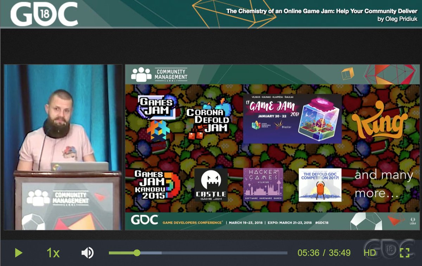Screen dimensions: 422x266
Task: Click Community Management Summit logo on slide
Action: tap(159, 74)
